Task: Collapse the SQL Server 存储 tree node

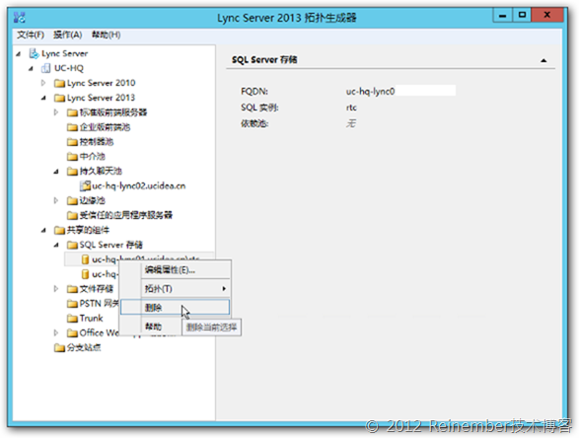Action: (x=56, y=246)
